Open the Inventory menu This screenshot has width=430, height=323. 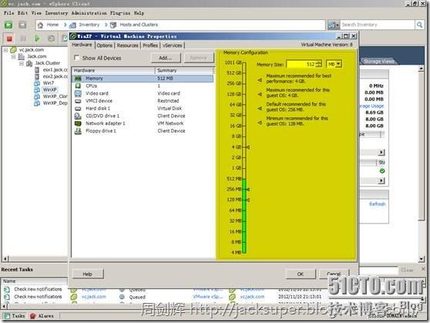[56, 13]
